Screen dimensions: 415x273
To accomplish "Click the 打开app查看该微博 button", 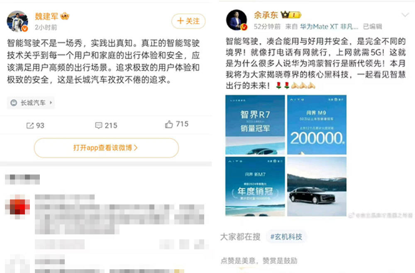I will pos(106,148).
